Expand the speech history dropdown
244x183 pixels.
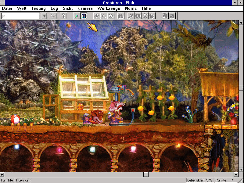coord(44,16)
